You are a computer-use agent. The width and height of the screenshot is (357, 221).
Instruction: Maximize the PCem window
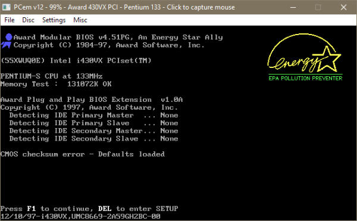click(318, 7)
